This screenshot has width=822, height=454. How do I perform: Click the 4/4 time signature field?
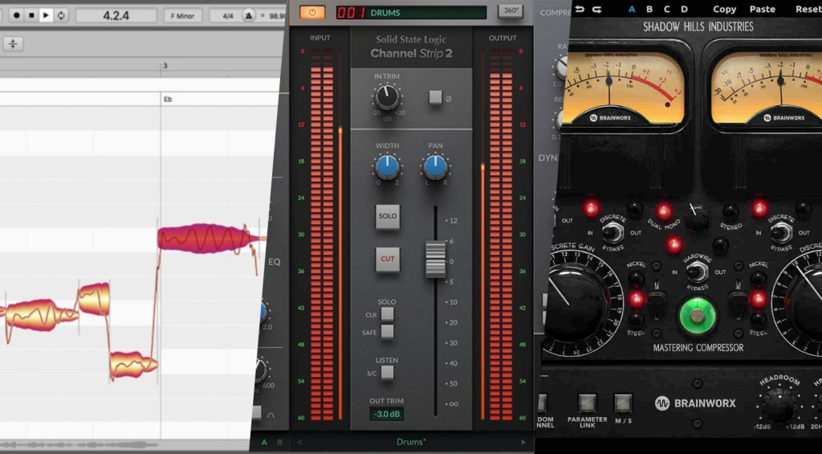coord(227,16)
